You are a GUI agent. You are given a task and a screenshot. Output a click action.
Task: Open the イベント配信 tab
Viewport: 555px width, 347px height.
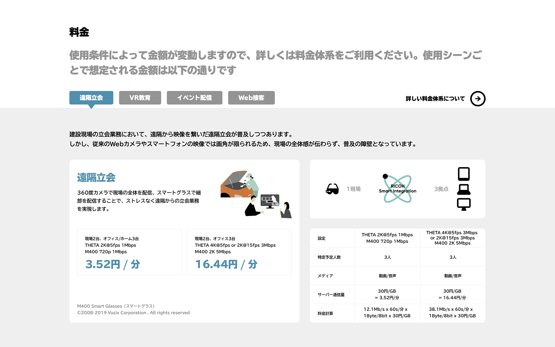pyautogui.click(x=194, y=98)
